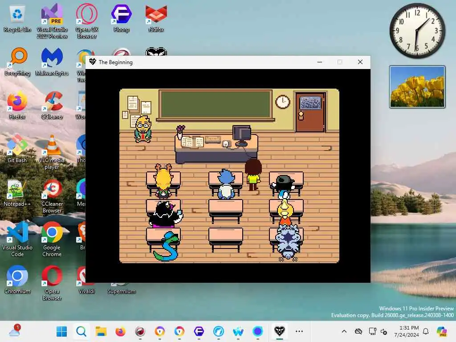Select the Vivaldi desktop shortcut
Screen dimensions: 456x342
point(86,280)
